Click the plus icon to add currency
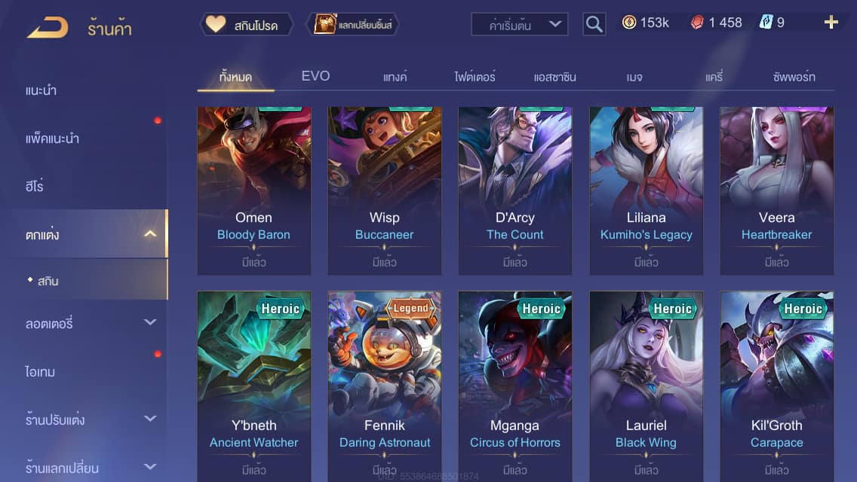 pos(831,22)
